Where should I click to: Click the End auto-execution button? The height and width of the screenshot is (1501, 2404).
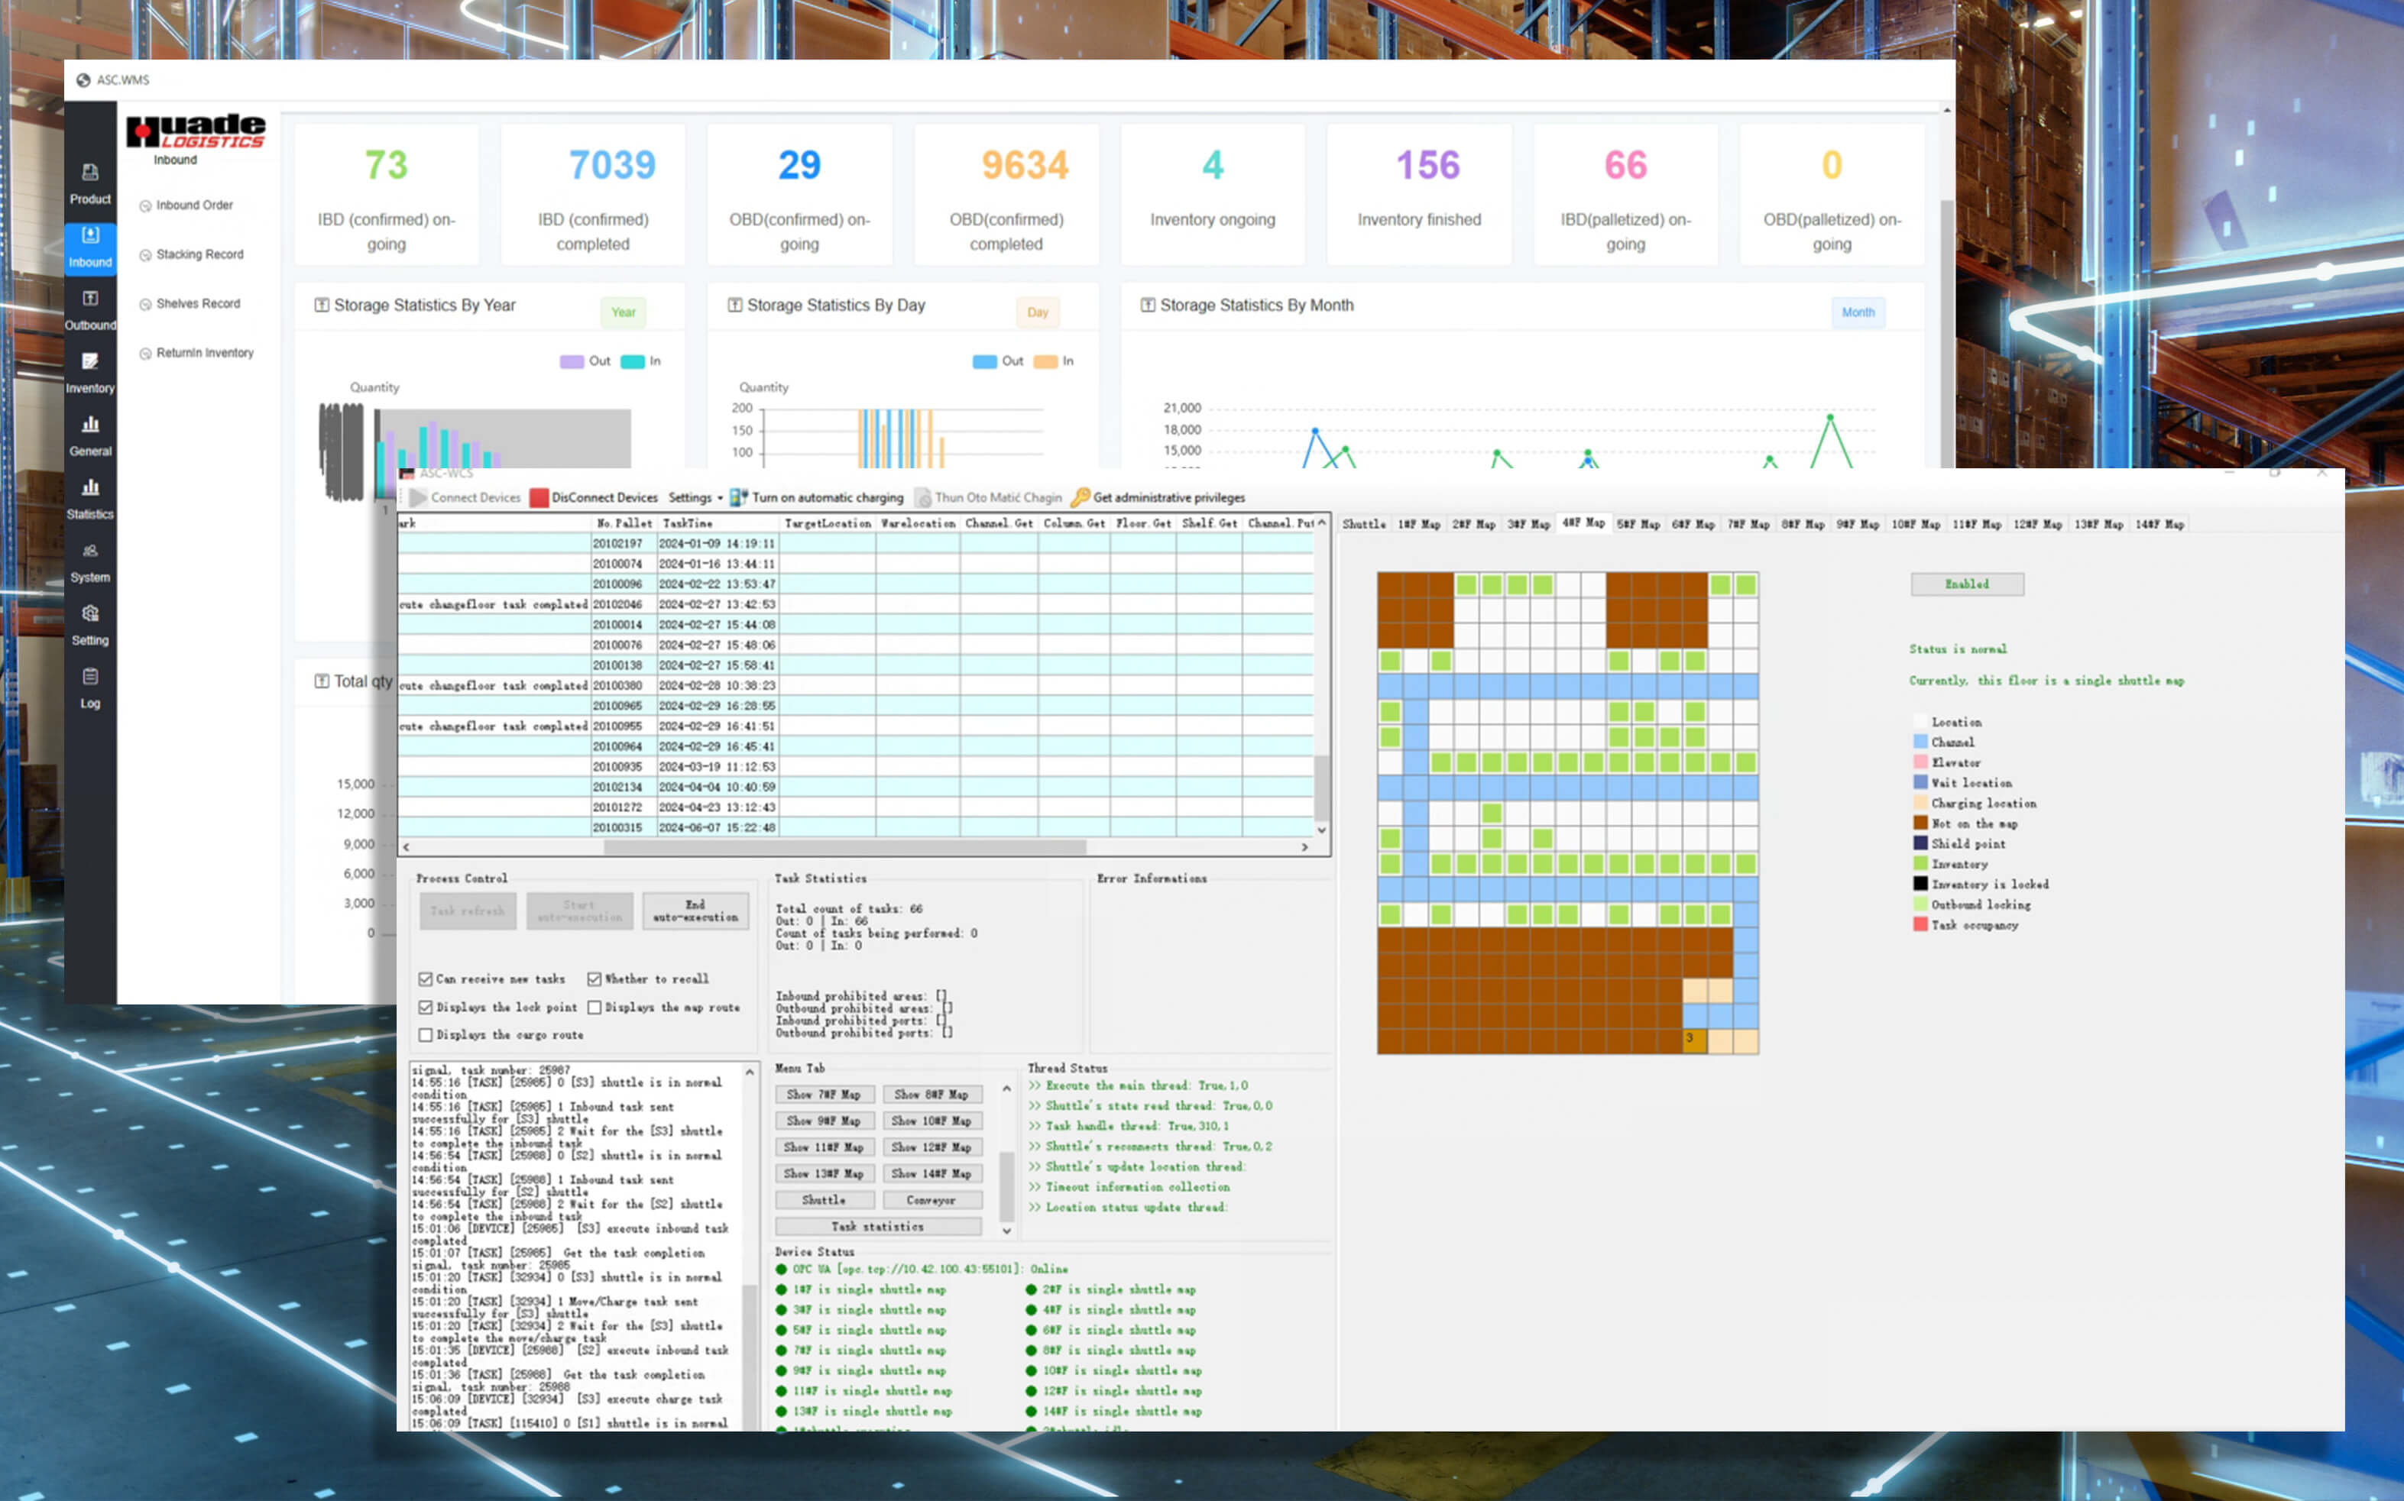coord(695,911)
